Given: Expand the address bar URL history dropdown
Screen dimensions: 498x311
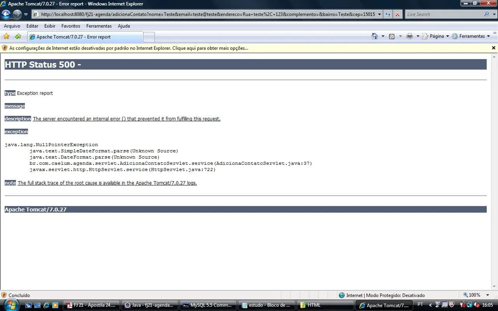Looking at the screenshot, I should 380,14.
